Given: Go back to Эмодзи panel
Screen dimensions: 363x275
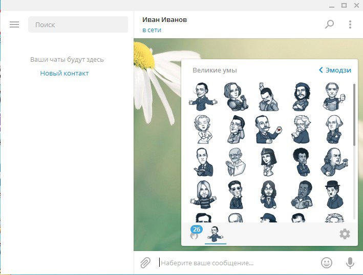Looking at the screenshot, I should [x=335, y=70].
